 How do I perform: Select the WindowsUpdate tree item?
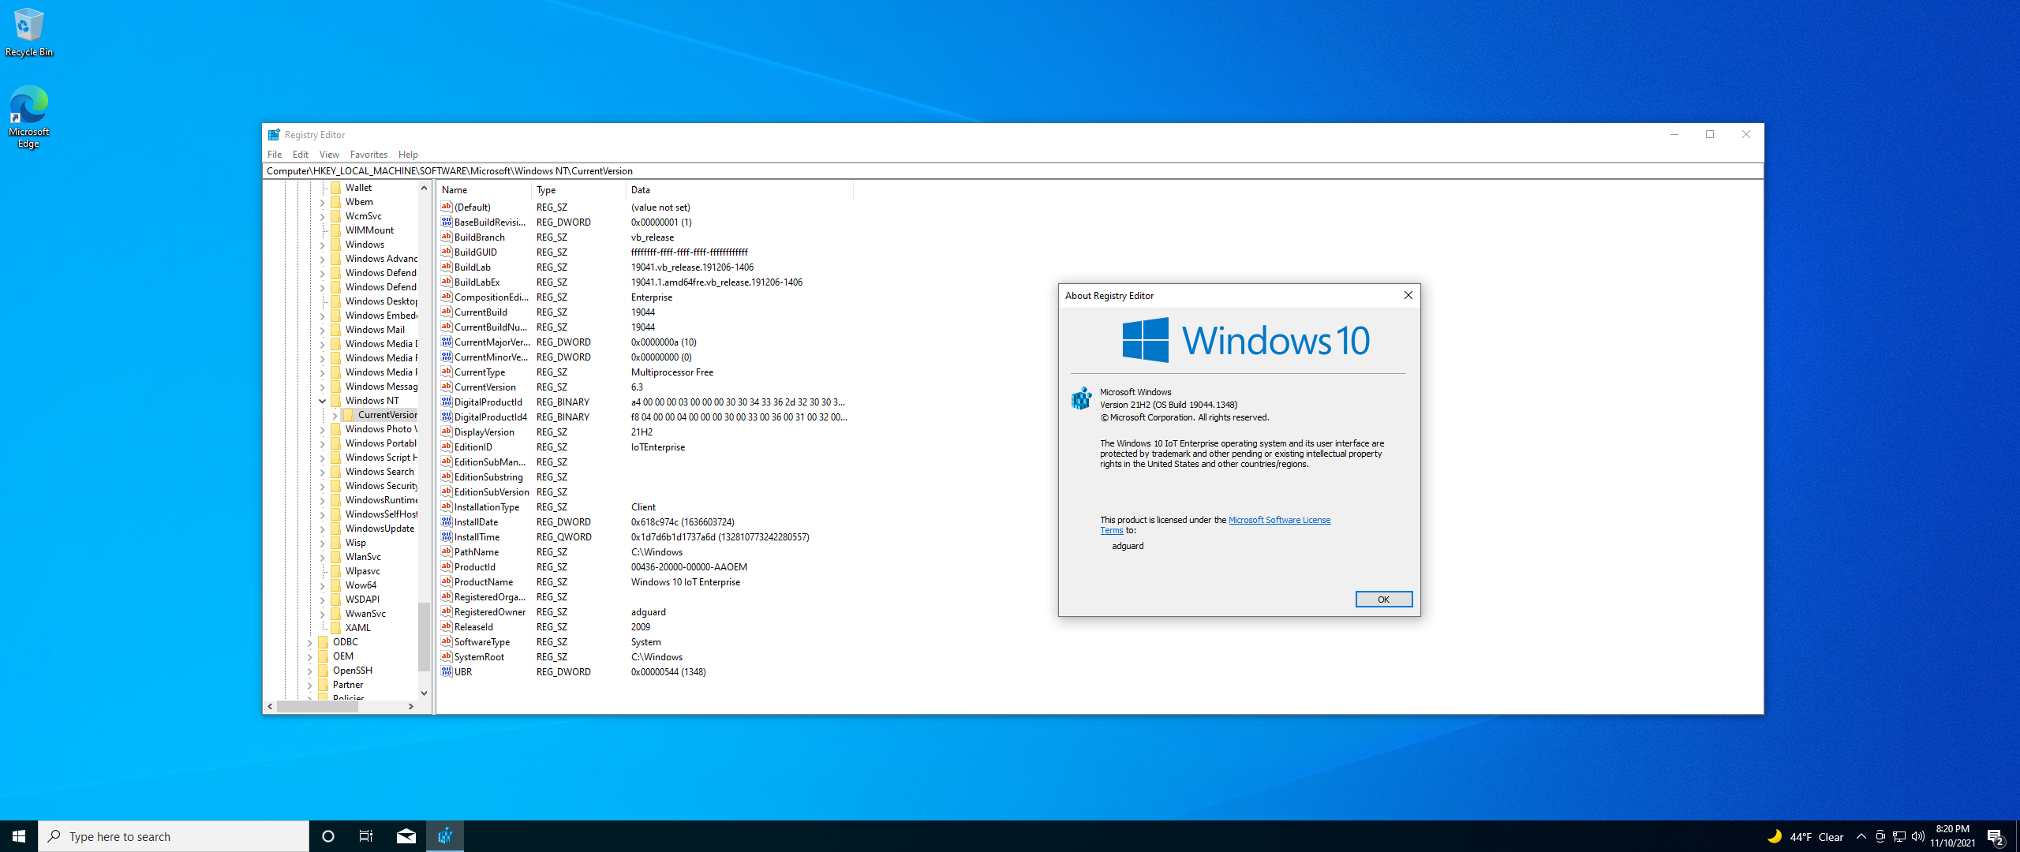click(380, 529)
